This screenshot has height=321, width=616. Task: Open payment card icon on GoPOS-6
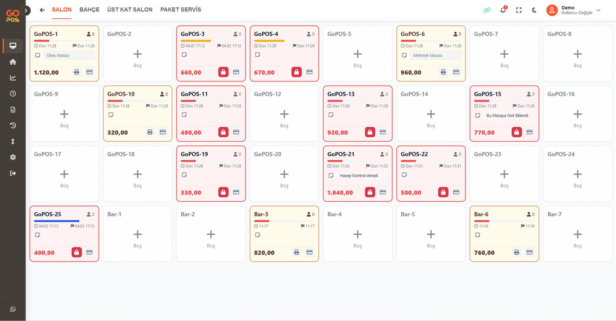456,72
